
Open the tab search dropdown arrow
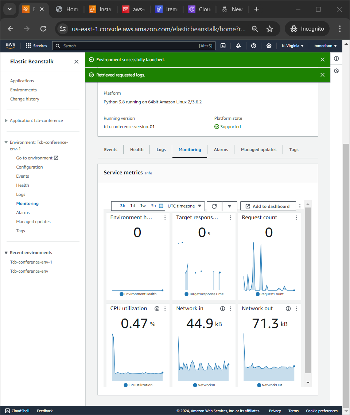point(9,9)
